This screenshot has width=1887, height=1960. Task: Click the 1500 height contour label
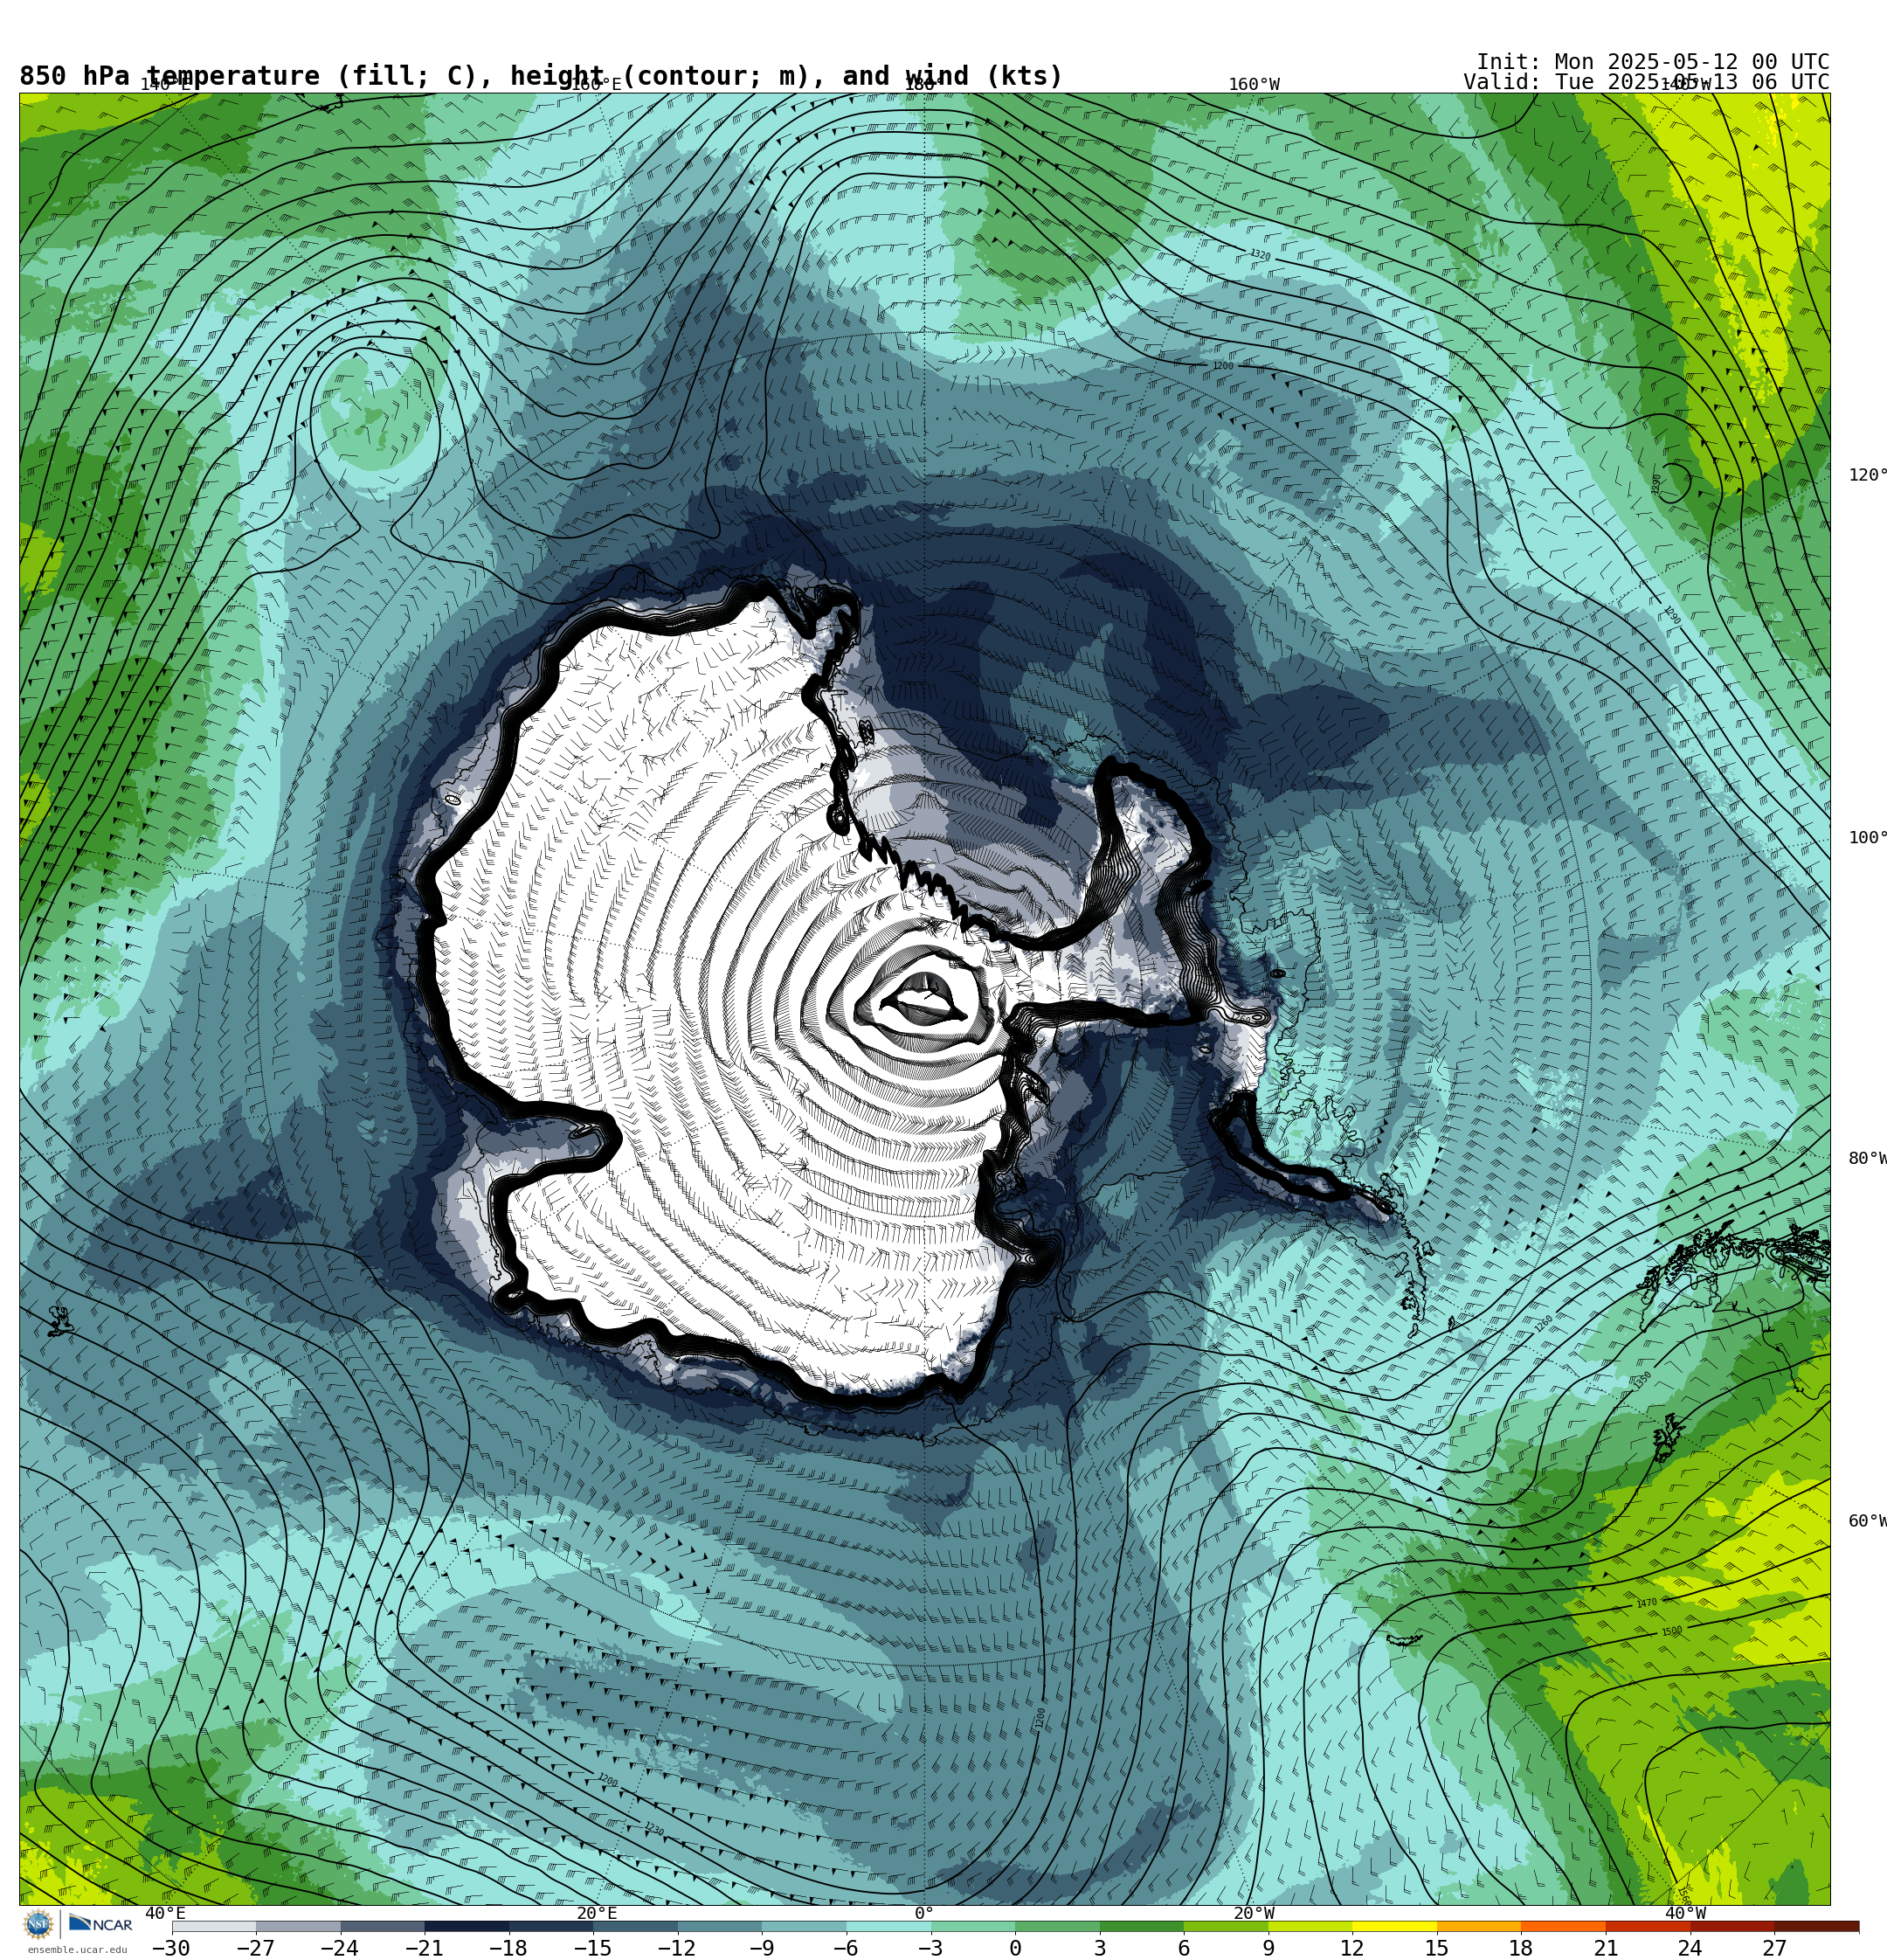(1672, 1631)
